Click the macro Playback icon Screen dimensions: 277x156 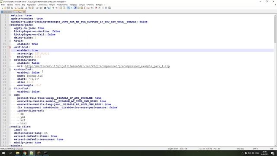click(x=103, y=8)
